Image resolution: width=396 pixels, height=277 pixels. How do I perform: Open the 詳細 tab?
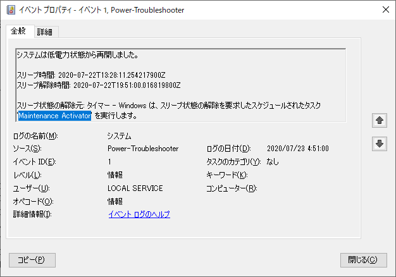[44, 32]
